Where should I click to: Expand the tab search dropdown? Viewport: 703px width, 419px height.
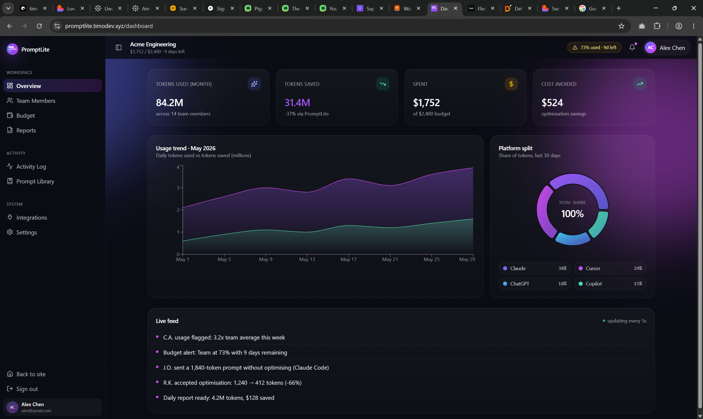pos(8,9)
